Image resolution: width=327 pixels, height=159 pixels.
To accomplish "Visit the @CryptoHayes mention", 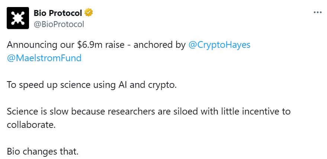I will pyautogui.click(x=219, y=45).
